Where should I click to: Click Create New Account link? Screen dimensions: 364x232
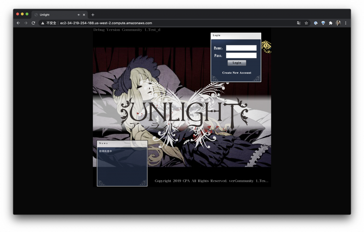236,72
